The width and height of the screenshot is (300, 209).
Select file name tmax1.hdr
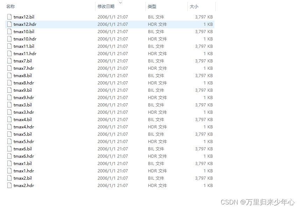(23, 171)
